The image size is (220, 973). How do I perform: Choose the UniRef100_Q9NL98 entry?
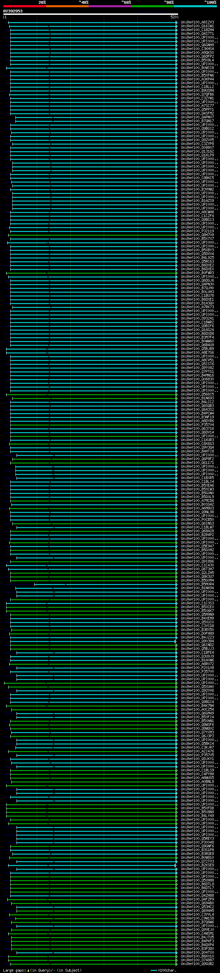tap(197, 512)
